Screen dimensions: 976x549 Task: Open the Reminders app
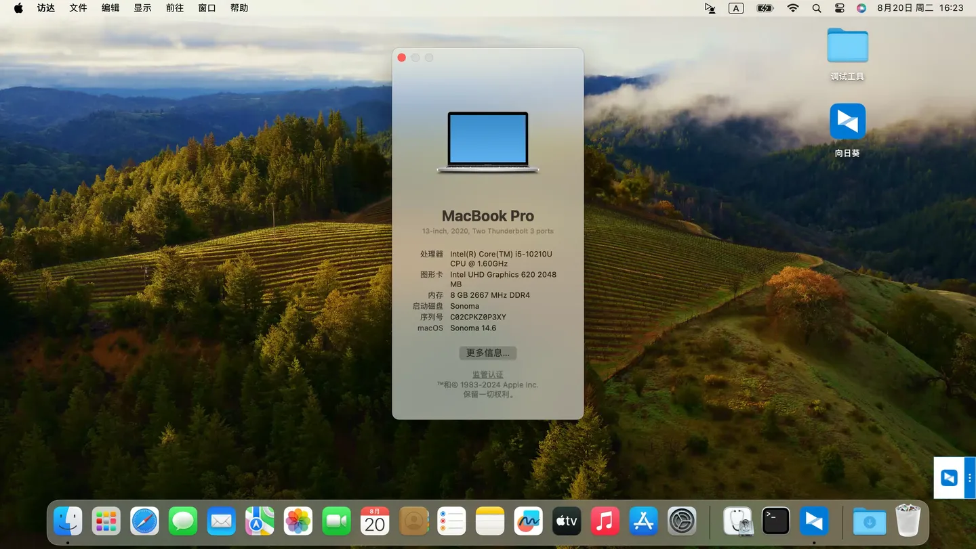(x=451, y=521)
